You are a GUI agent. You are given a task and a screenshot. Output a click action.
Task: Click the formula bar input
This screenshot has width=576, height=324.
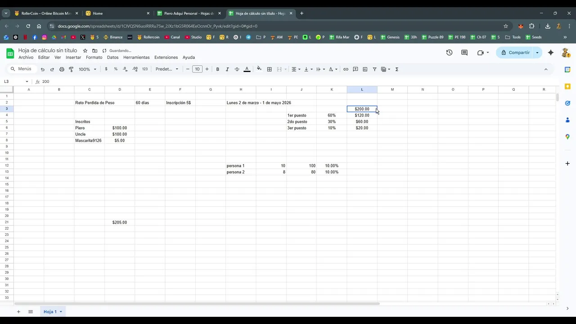coord(297,81)
